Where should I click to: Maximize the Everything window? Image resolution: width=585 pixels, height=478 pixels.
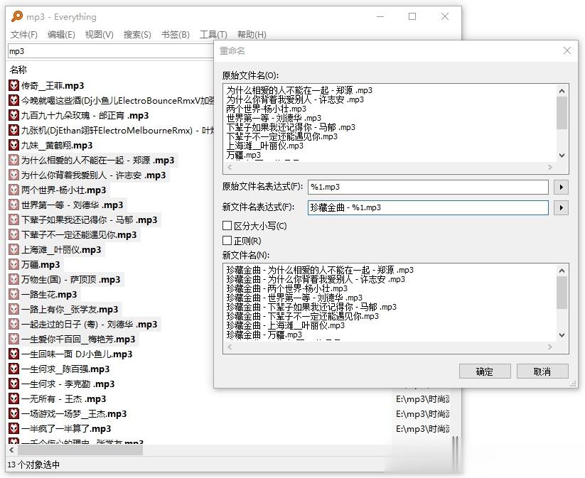point(412,16)
